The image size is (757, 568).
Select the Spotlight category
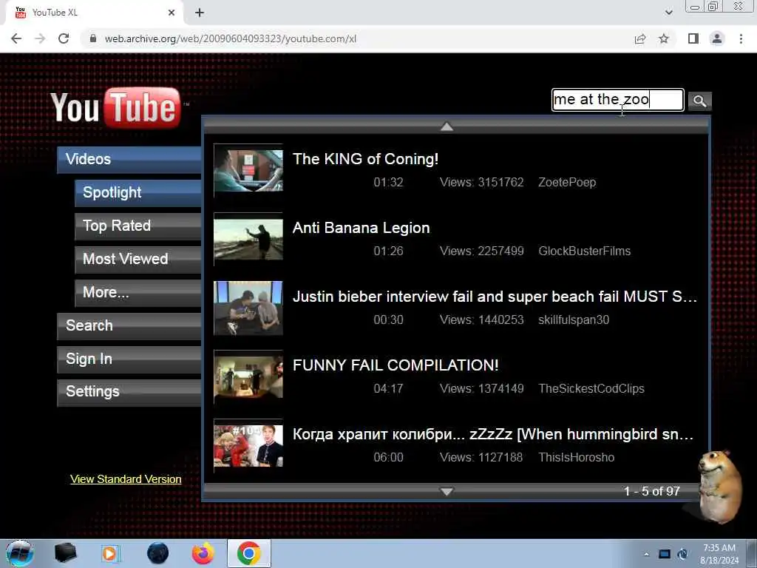click(x=138, y=193)
